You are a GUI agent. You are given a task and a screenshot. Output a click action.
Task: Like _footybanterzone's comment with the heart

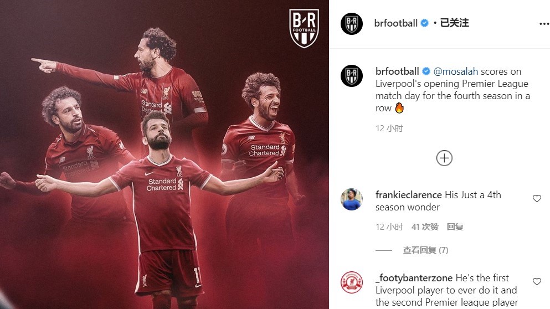click(x=537, y=281)
